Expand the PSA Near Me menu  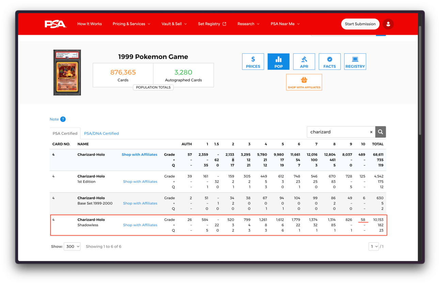pyautogui.click(x=285, y=24)
